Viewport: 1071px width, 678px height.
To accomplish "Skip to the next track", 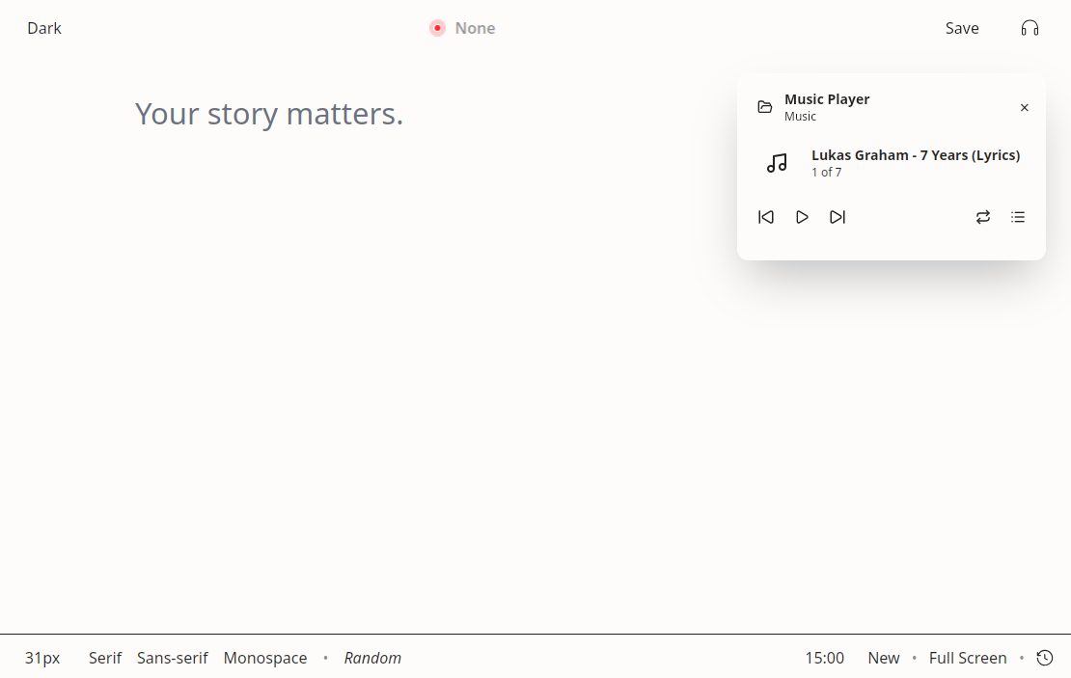I will click(838, 217).
